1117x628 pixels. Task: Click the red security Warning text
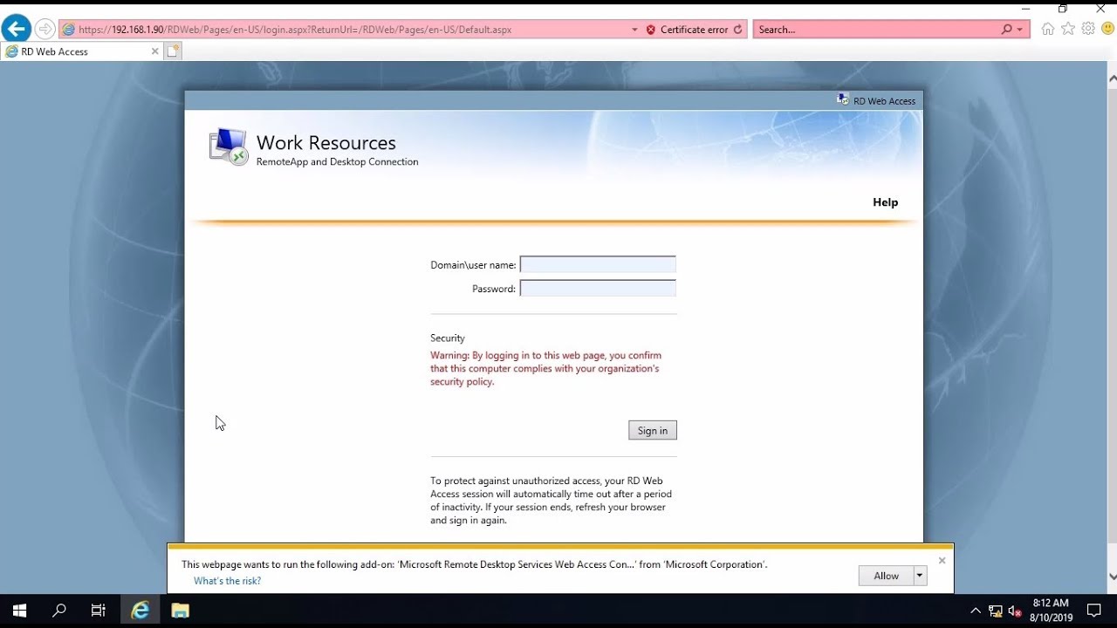tap(546, 369)
